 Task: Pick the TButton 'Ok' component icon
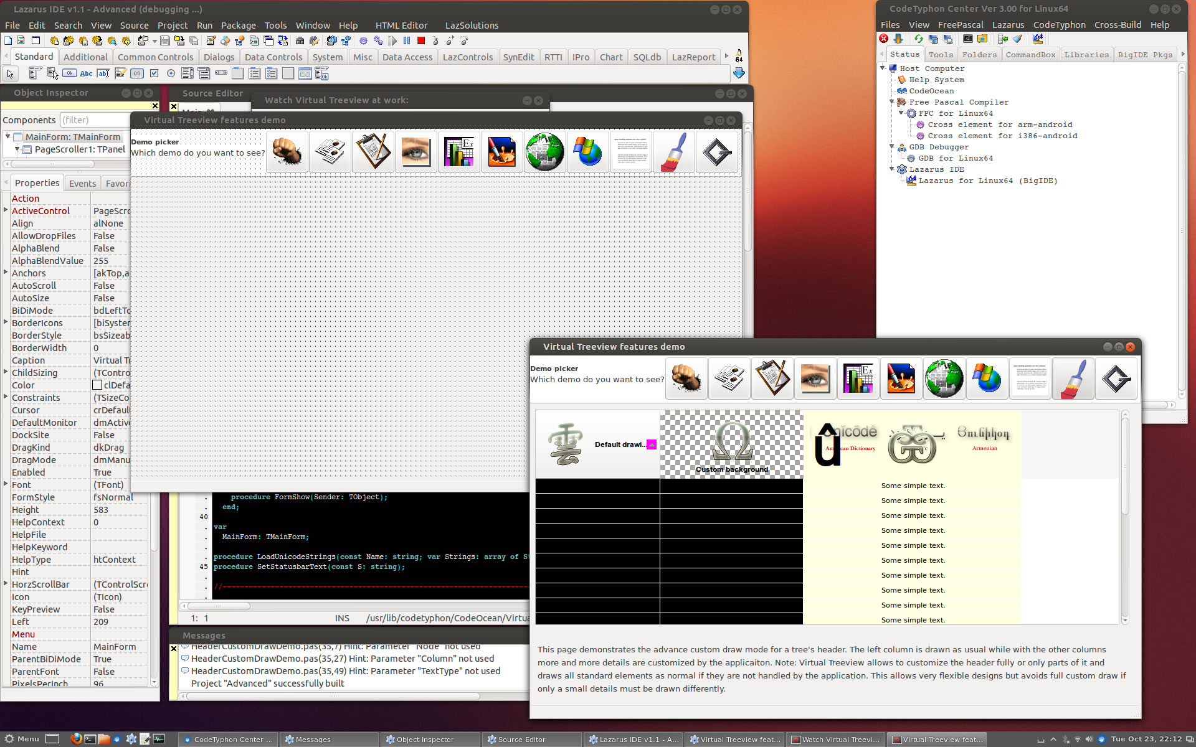click(69, 73)
